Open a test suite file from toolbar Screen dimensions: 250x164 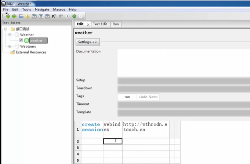click(21, 16)
